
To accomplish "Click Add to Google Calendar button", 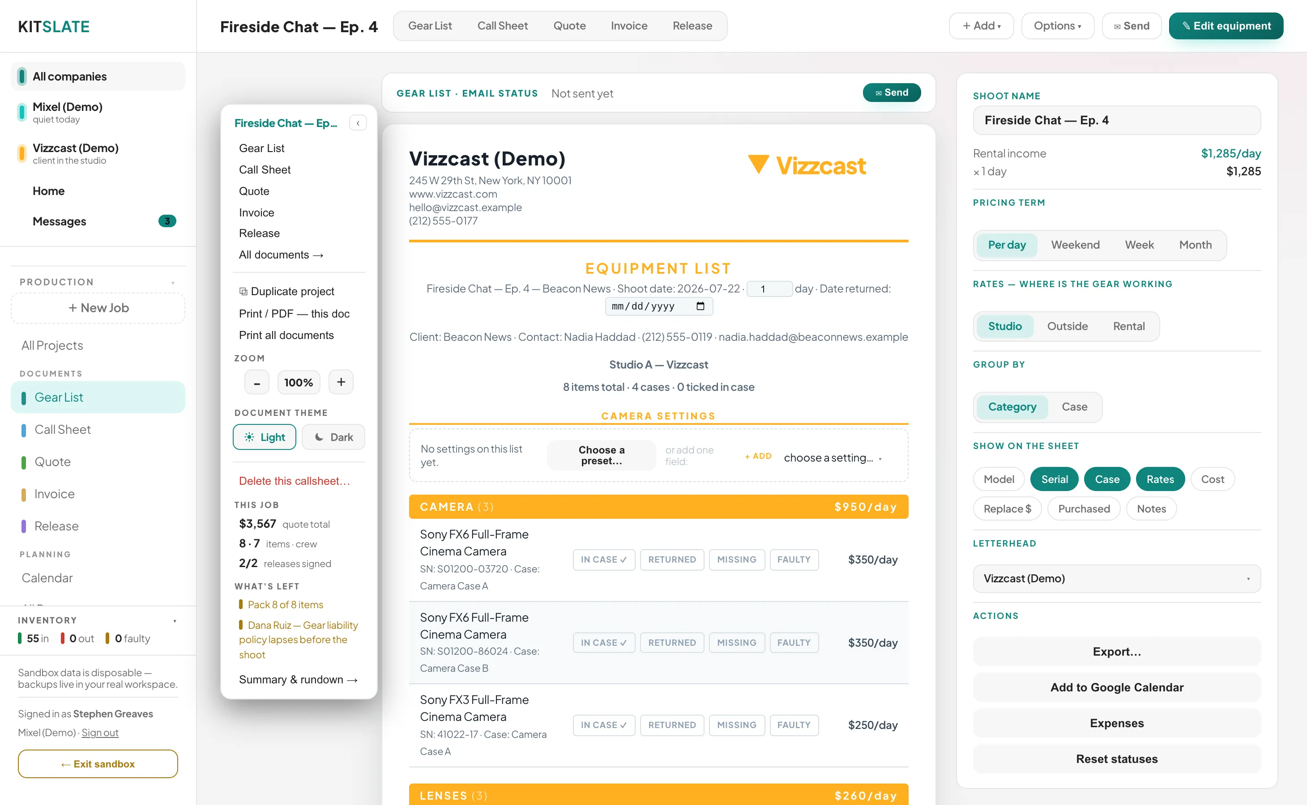I will 1116,687.
